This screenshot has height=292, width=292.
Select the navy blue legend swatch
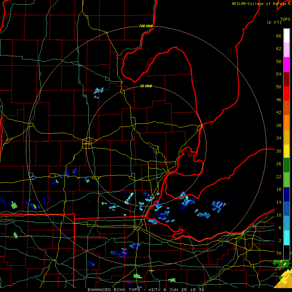[286, 194]
